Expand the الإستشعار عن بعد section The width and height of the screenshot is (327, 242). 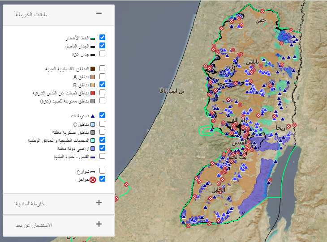click(x=99, y=224)
